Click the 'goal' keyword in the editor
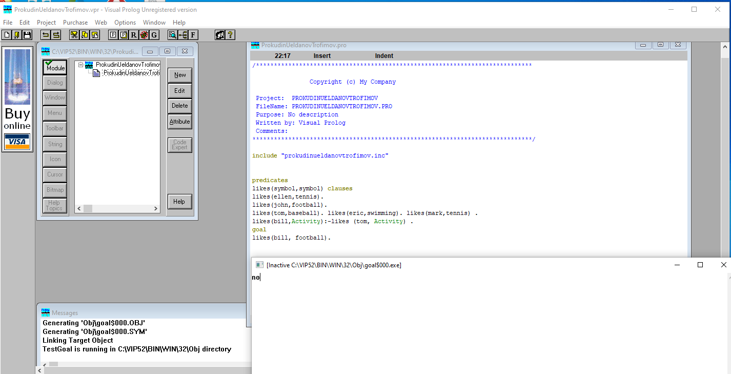Image resolution: width=731 pixels, height=374 pixels. pyautogui.click(x=259, y=229)
